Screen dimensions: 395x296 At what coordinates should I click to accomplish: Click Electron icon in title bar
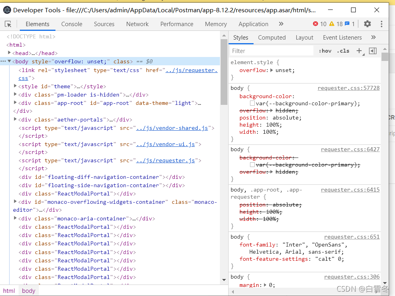pos(7,10)
